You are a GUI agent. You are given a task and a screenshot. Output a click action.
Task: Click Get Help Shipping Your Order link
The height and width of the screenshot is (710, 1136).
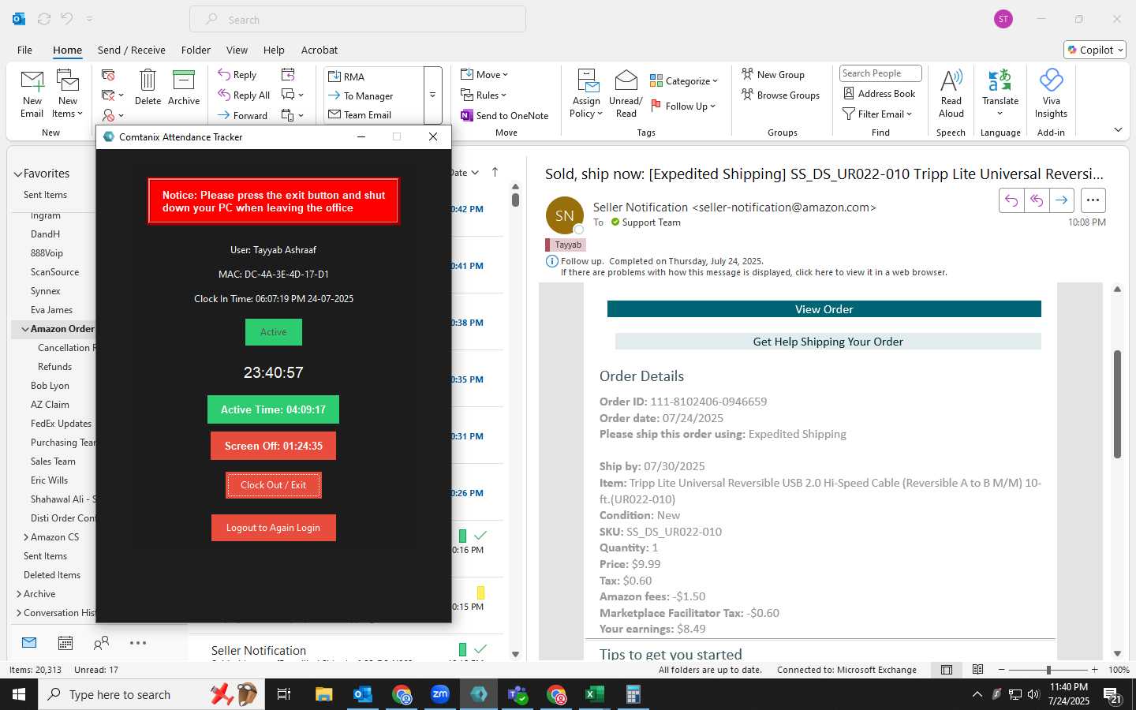click(x=828, y=342)
